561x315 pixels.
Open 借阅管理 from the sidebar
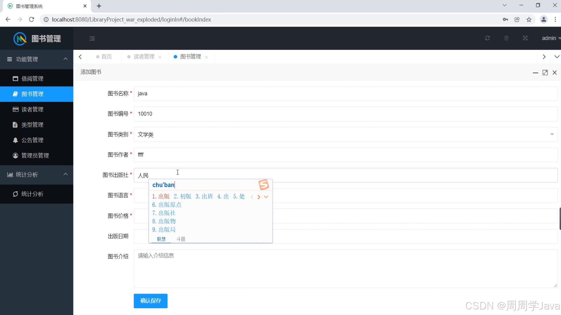click(32, 78)
